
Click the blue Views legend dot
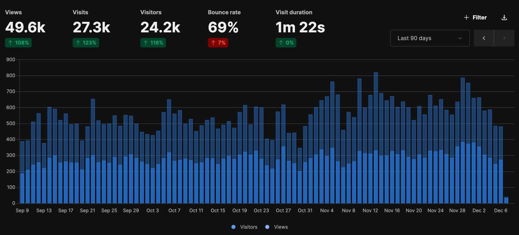click(267, 227)
